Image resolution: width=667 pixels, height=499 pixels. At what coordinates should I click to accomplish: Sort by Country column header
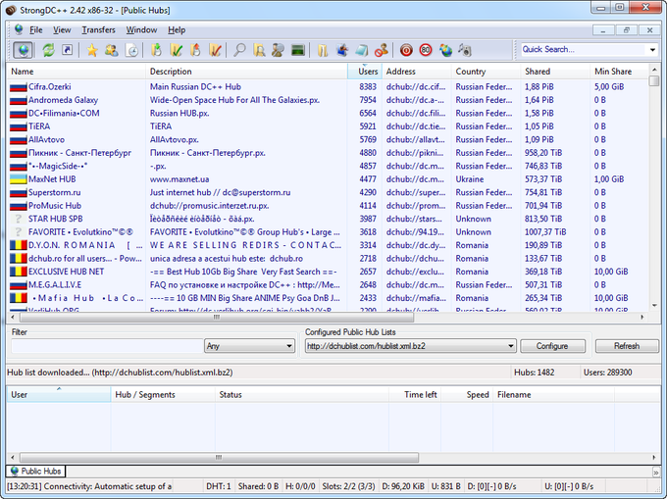pos(486,72)
